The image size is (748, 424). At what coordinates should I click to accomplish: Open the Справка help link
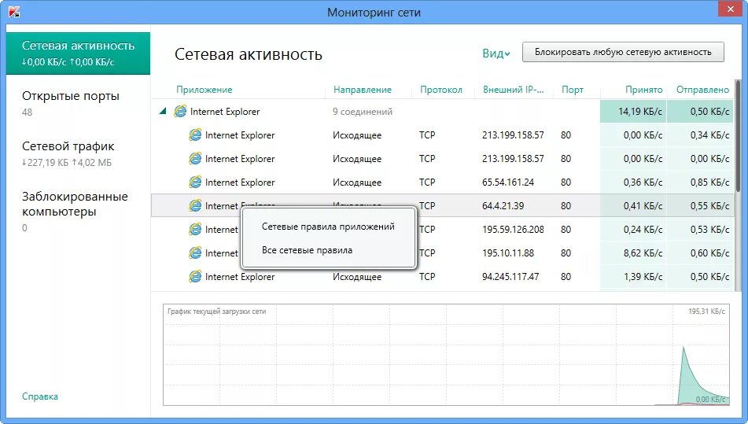[x=40, y=396]
